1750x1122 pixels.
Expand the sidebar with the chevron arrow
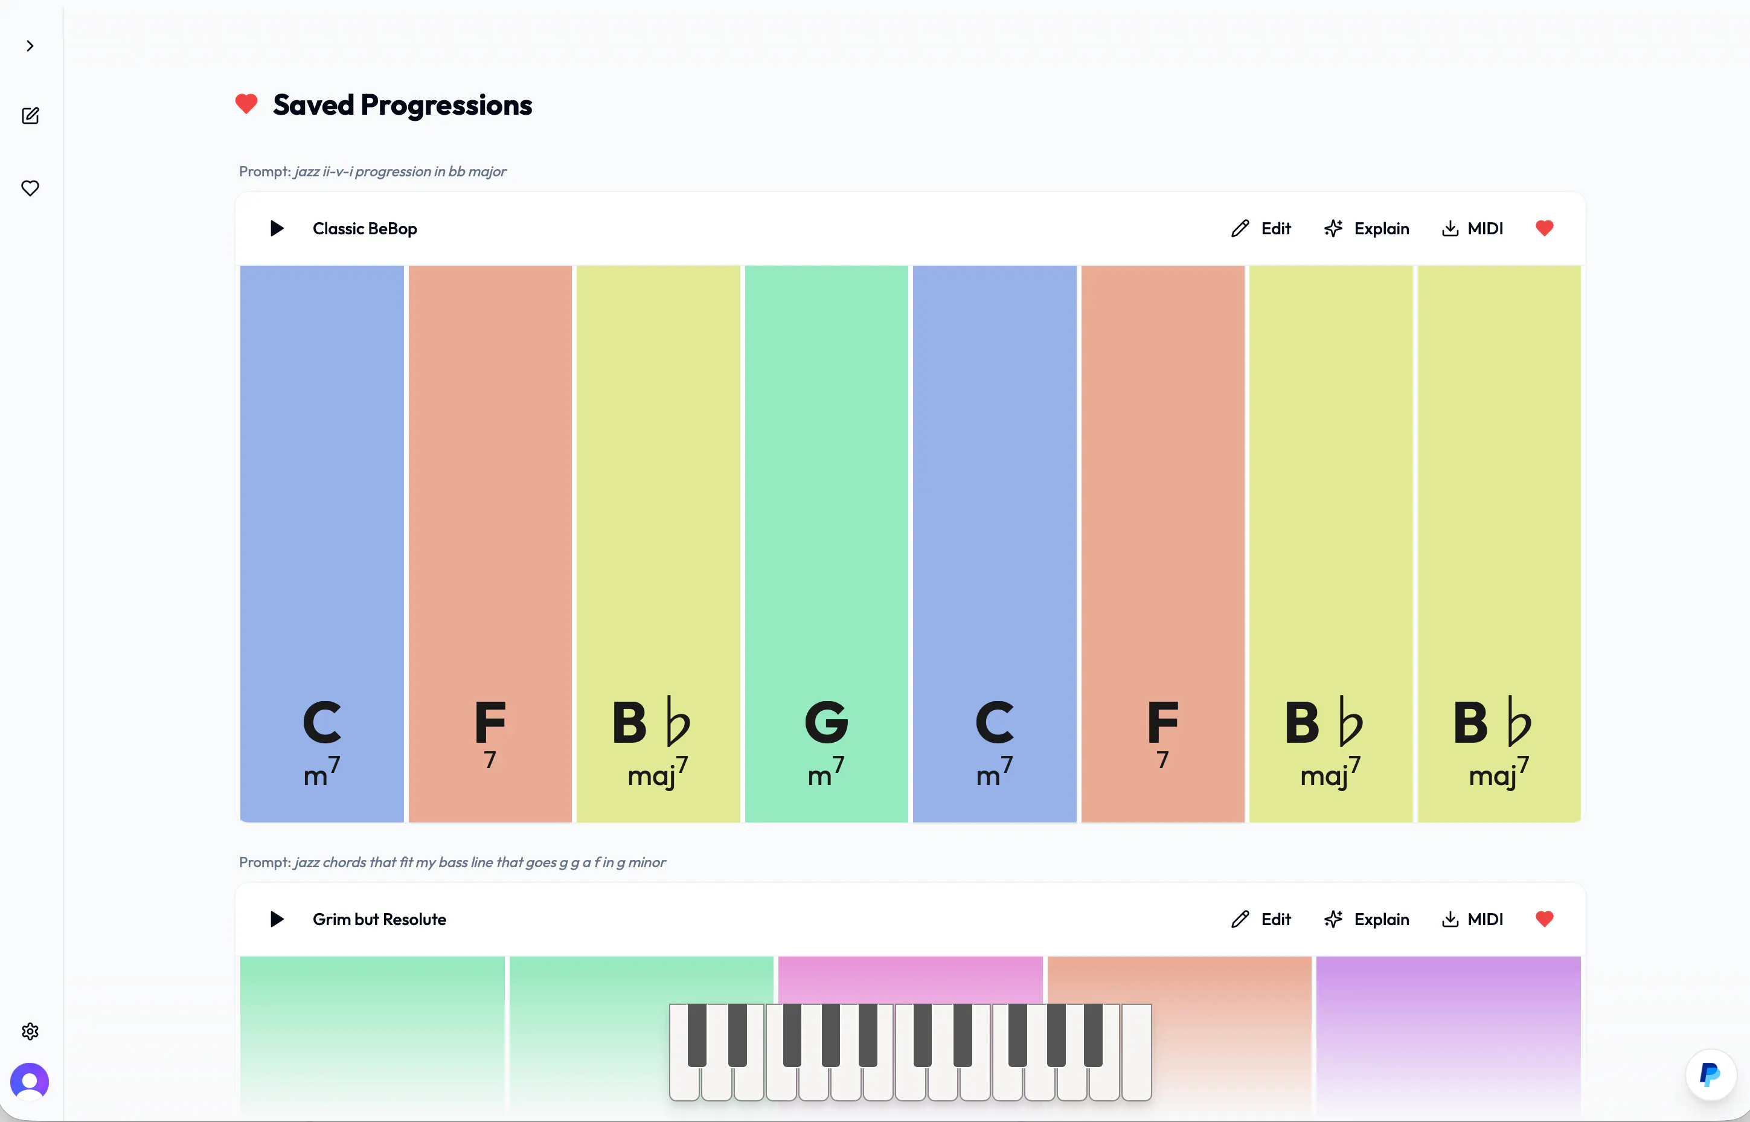pos(30,46)
